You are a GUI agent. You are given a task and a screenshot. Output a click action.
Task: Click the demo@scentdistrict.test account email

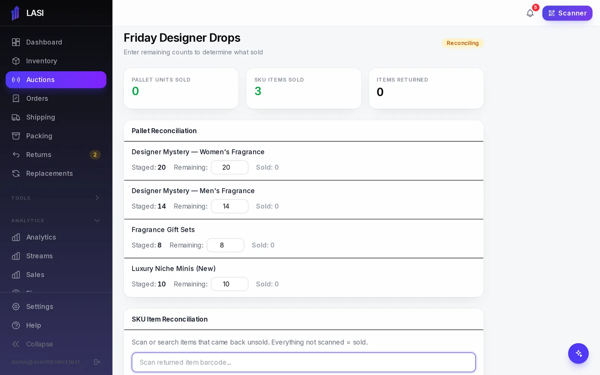click(45, 362)
